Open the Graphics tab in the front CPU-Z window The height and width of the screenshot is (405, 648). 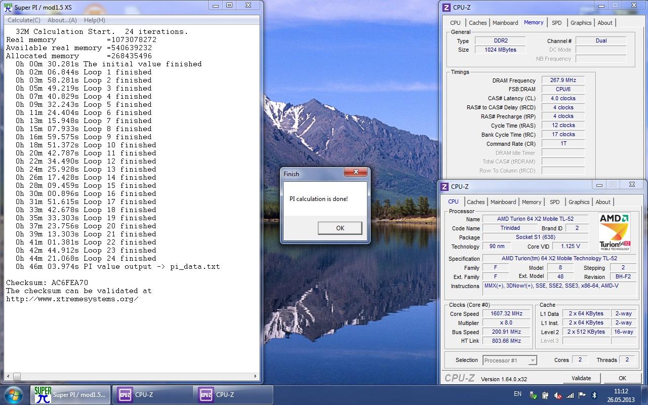tap(579, 202)
